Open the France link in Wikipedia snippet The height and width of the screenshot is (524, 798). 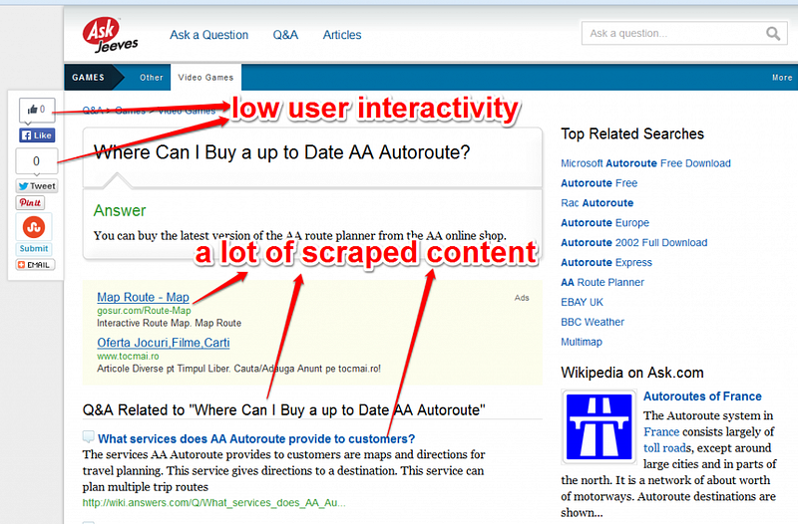point(661,432)
